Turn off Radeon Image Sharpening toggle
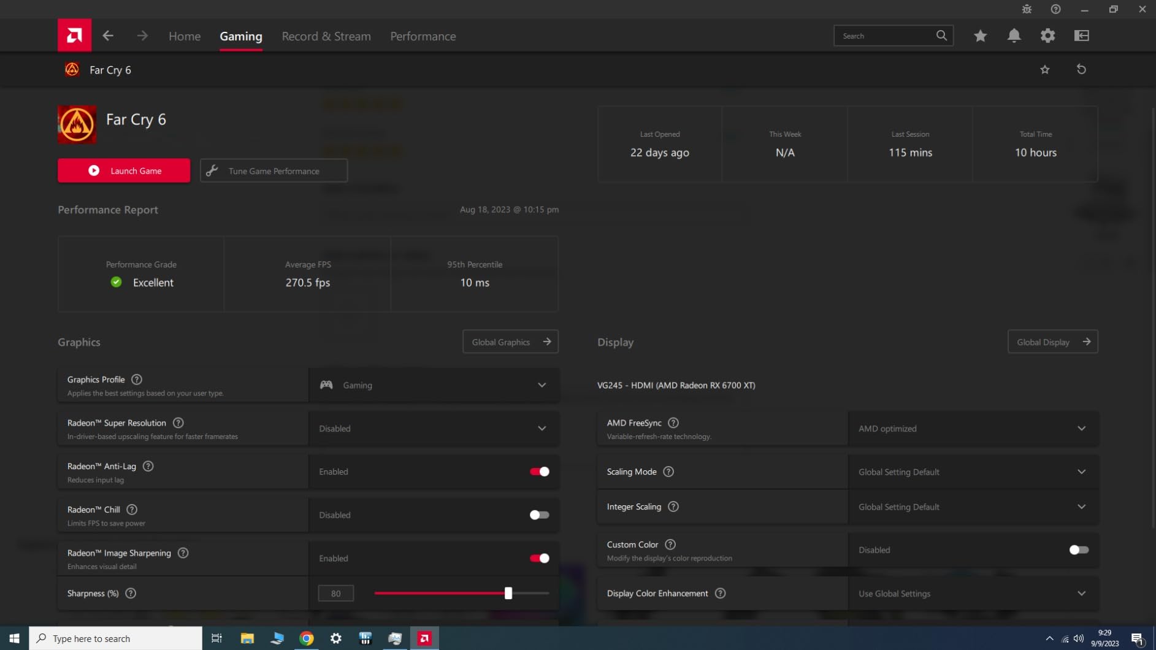The width and height of the screenshot is (1156, 650). [x=539, y=558]
